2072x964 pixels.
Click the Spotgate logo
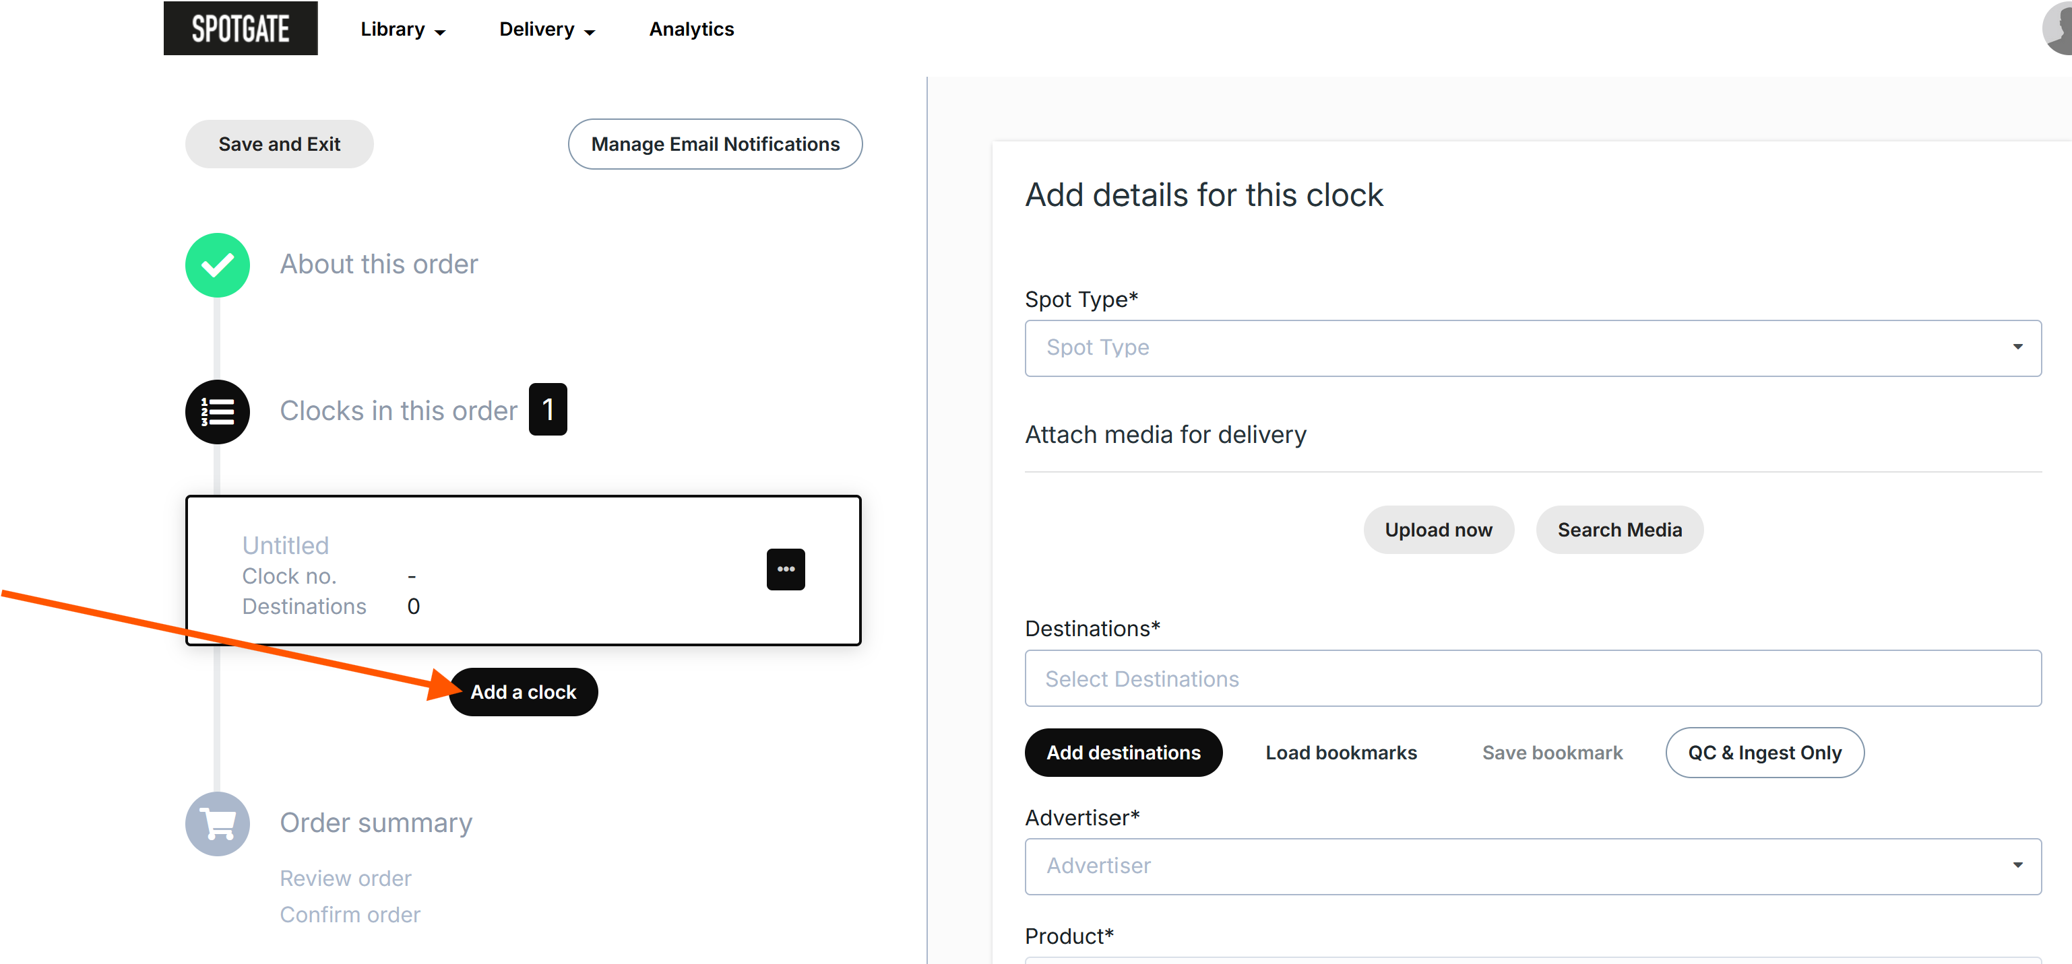click(x=240, y=29)
